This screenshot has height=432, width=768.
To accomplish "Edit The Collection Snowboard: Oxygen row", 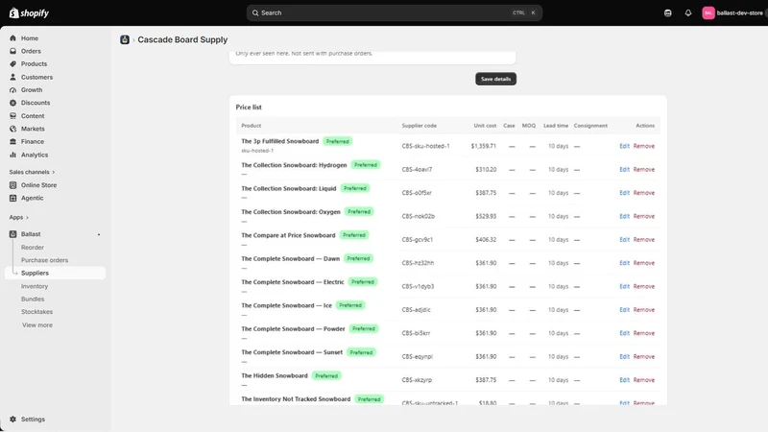I will pos(625,216).
